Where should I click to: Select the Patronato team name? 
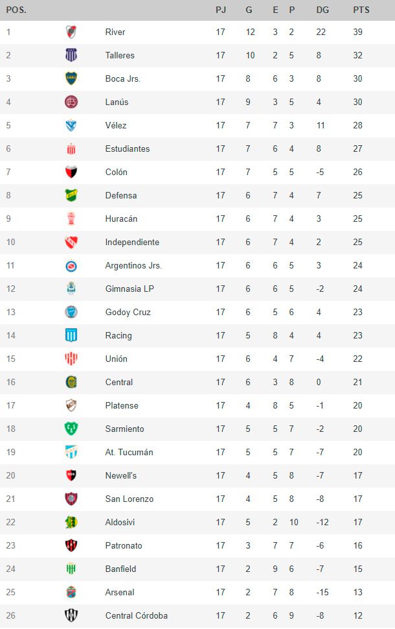coord(124,545)
